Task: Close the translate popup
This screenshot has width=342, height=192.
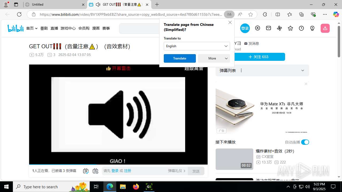Action: pos(230,22)
